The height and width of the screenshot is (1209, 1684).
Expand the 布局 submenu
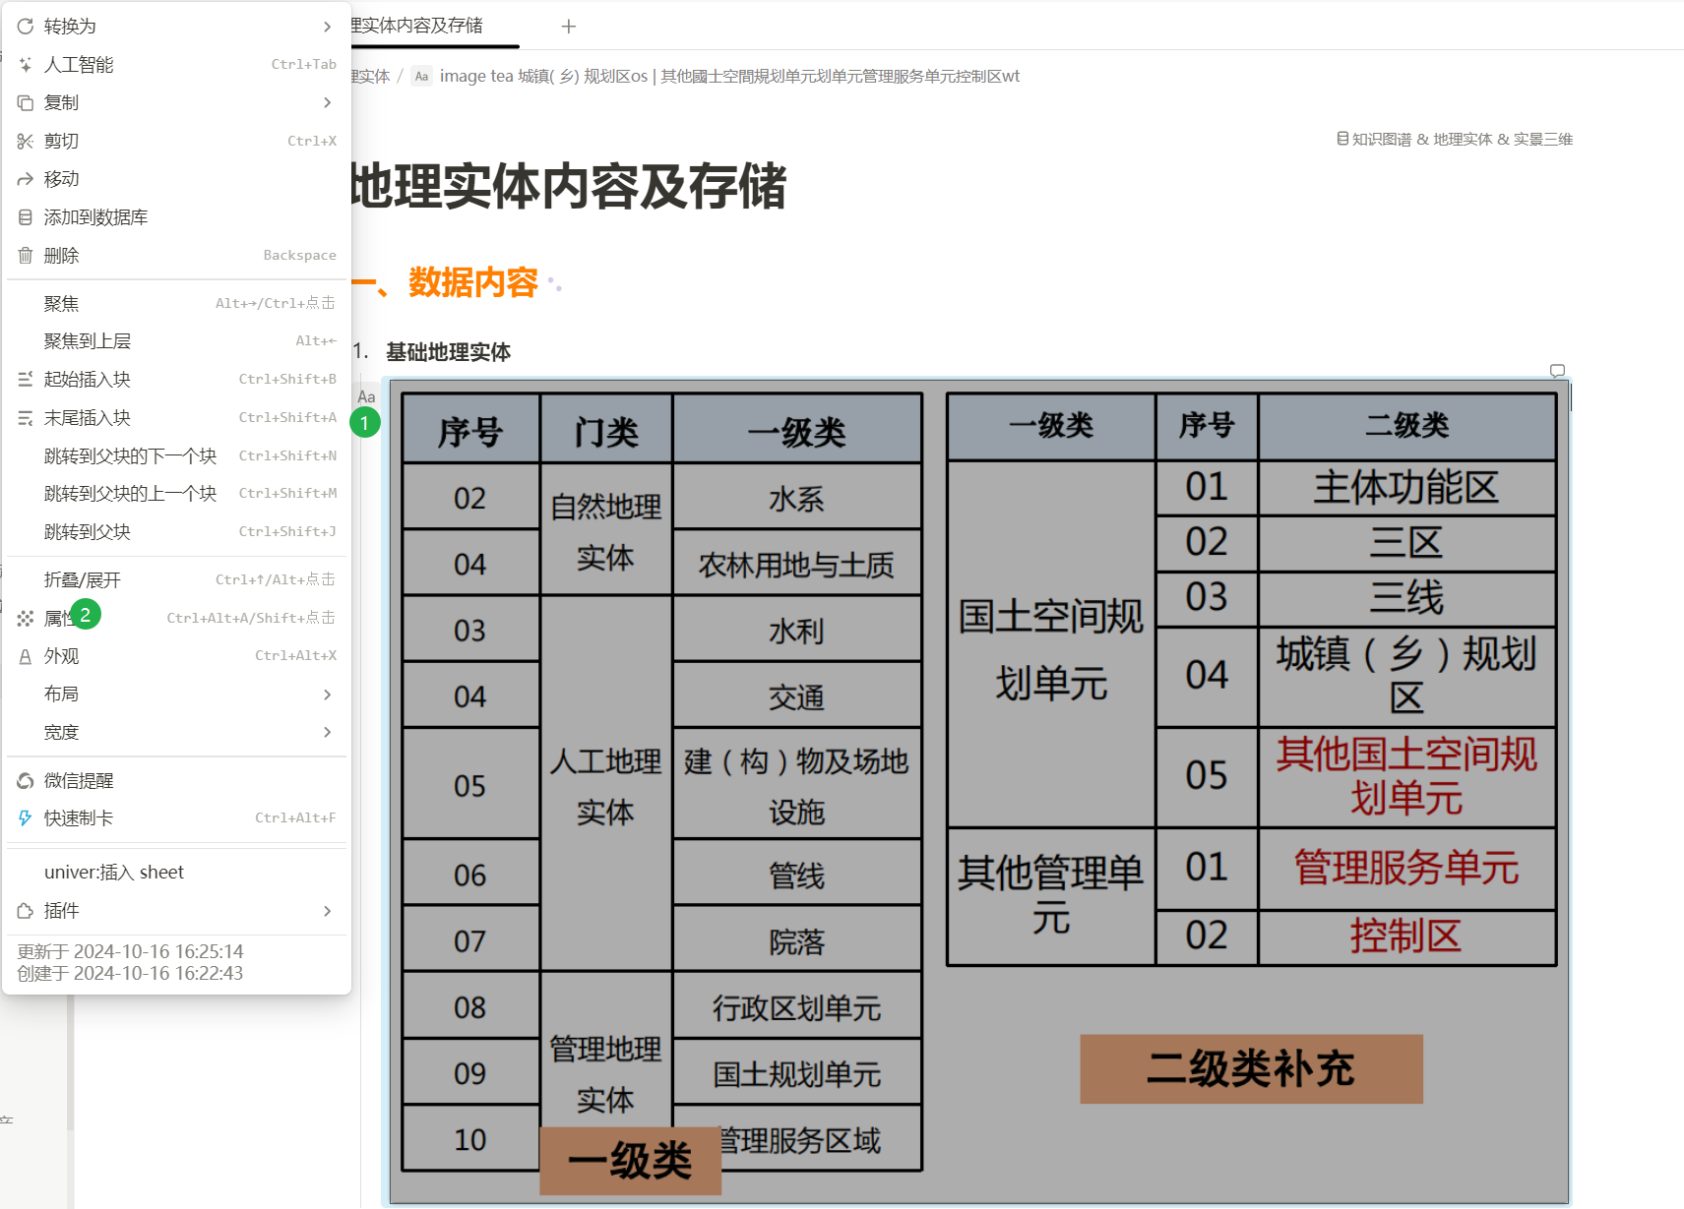pos(327,695)
